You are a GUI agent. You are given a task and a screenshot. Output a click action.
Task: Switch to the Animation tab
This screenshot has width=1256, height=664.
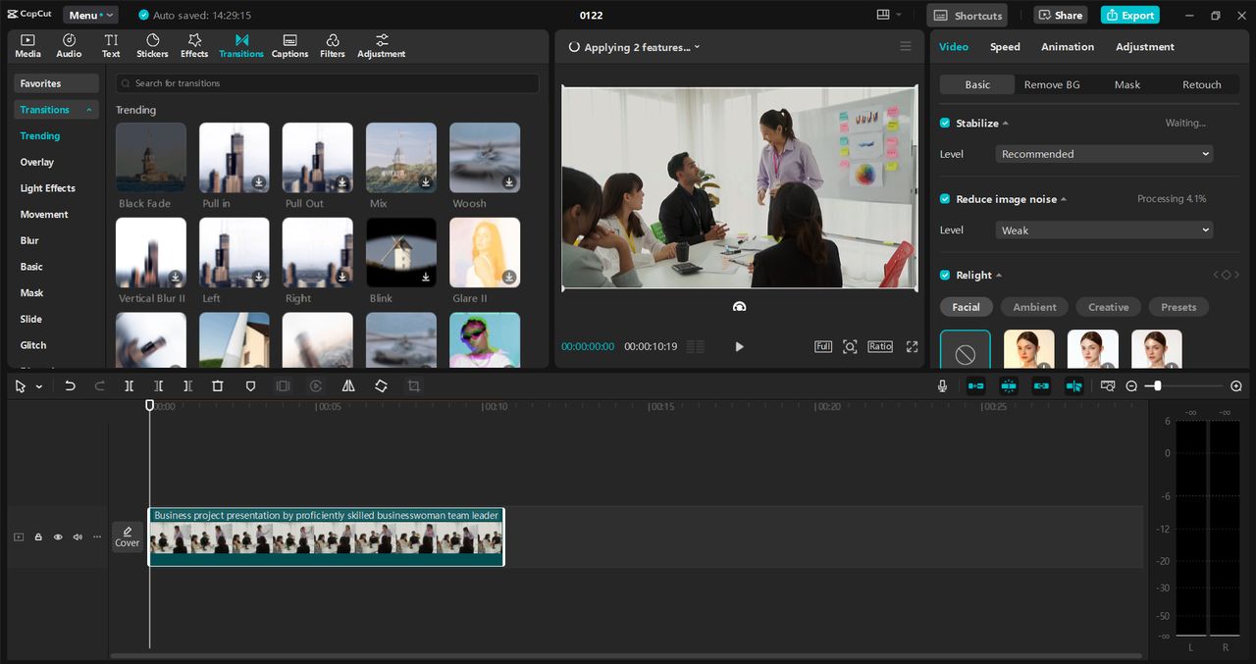click(1068, 47)
